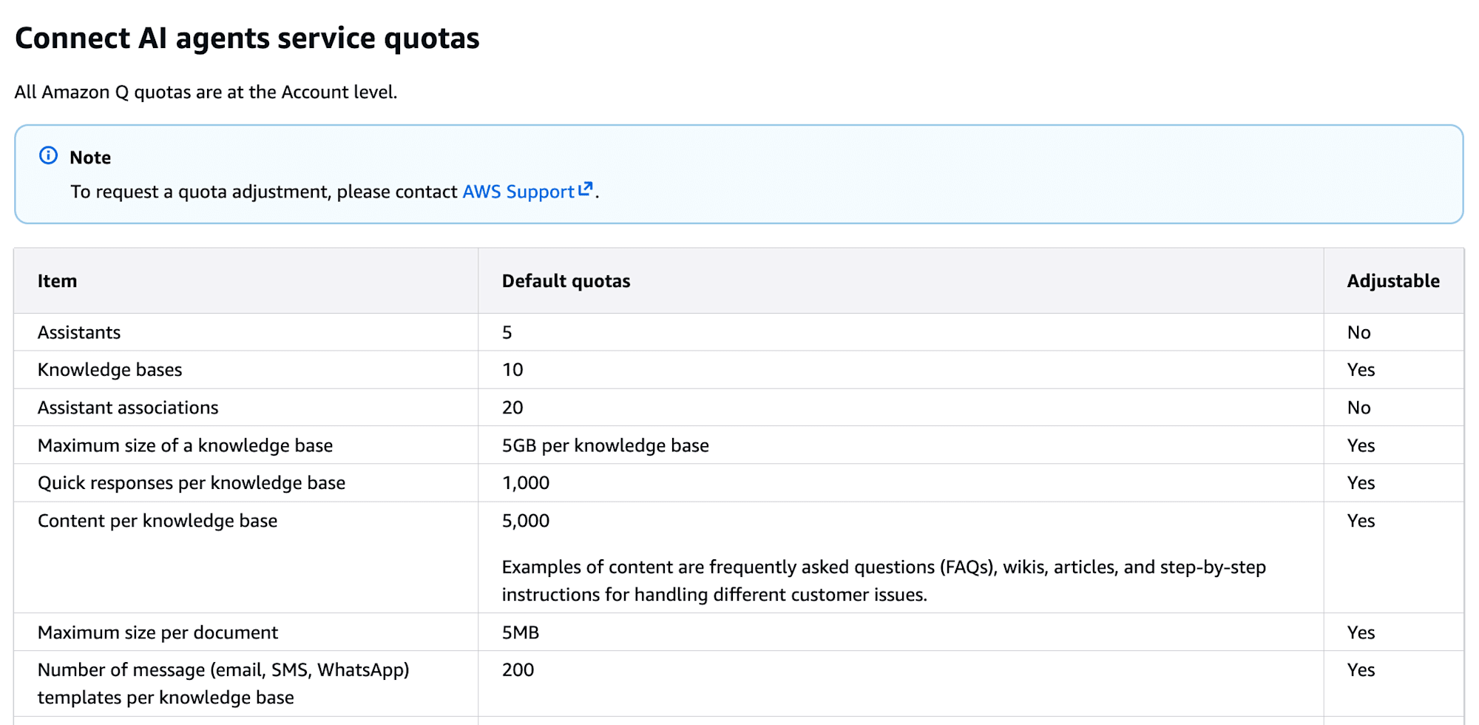
Task: Click the info icon in the Note box
Action: click(48, 155)
